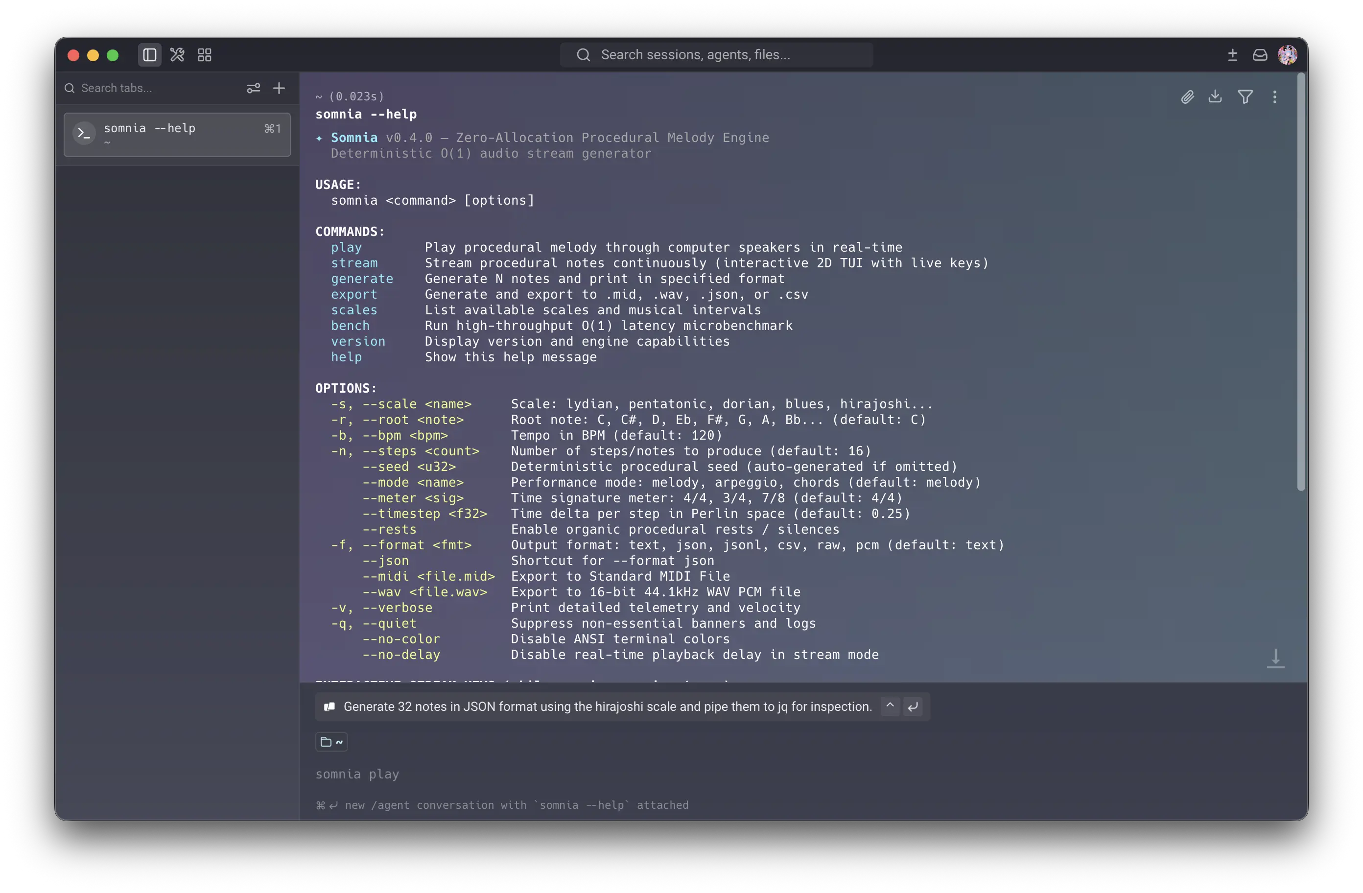This screenshot has height=893, width=1363.
Task: Open the user avatar profile
Action: coord(1288,55)
